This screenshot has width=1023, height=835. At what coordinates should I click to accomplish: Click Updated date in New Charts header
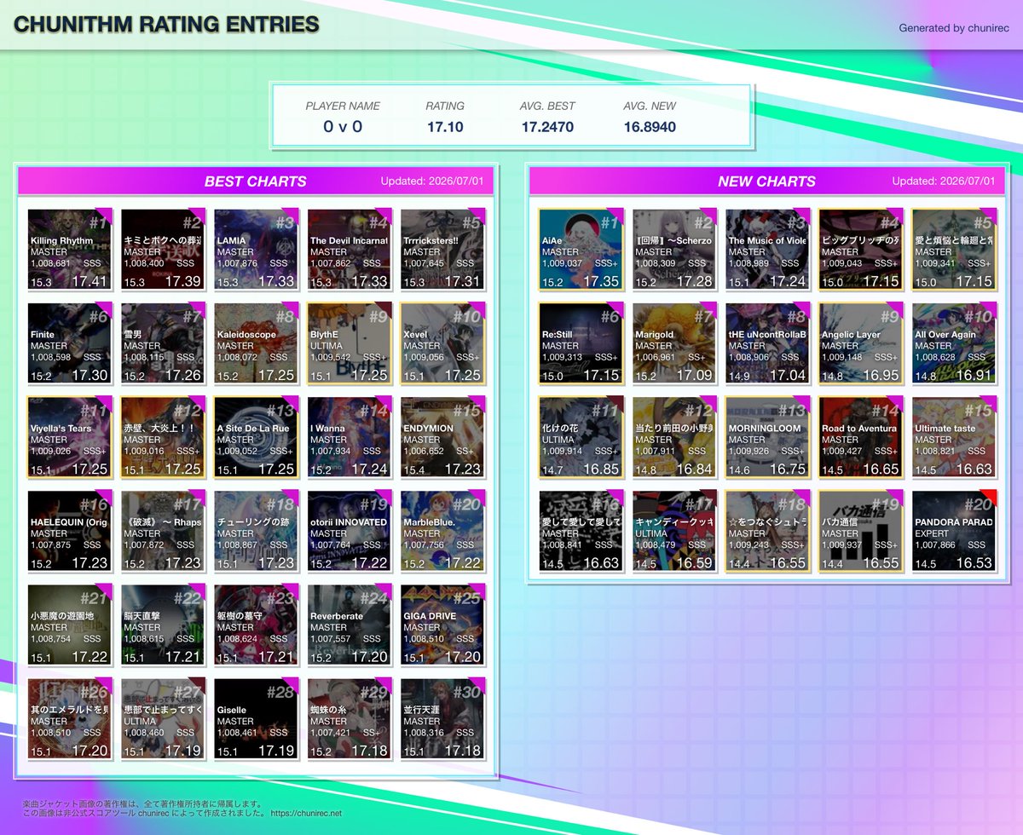(944, 181)
